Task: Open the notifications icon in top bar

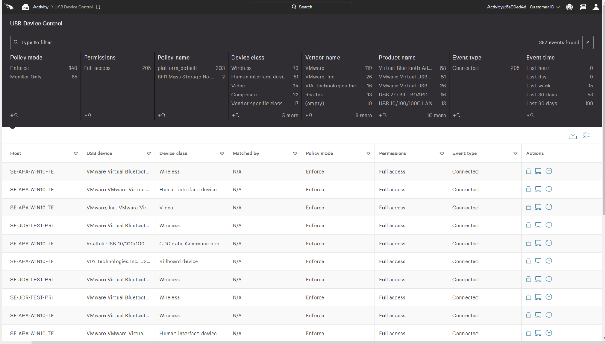Action: [583, 7]
